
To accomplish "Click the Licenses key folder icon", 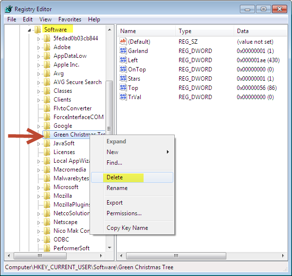I will pyautogui.click(x=47, y=152).
